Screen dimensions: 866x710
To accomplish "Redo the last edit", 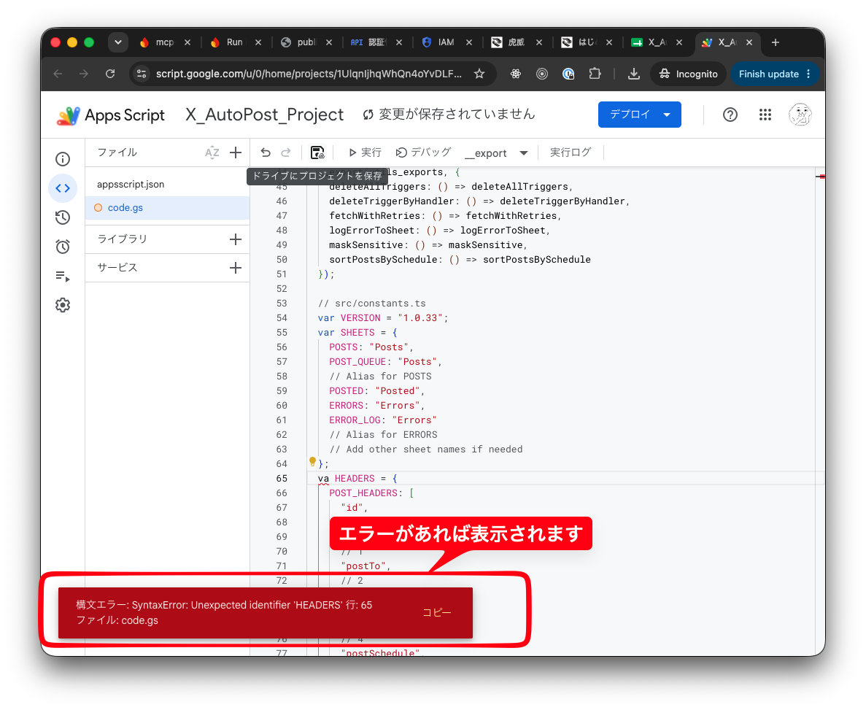I will pos(286,153).
